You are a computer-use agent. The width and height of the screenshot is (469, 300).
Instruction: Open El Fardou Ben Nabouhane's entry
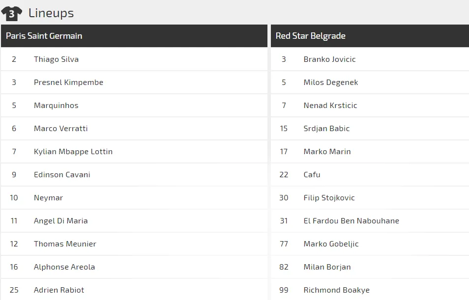coord(351,221)
